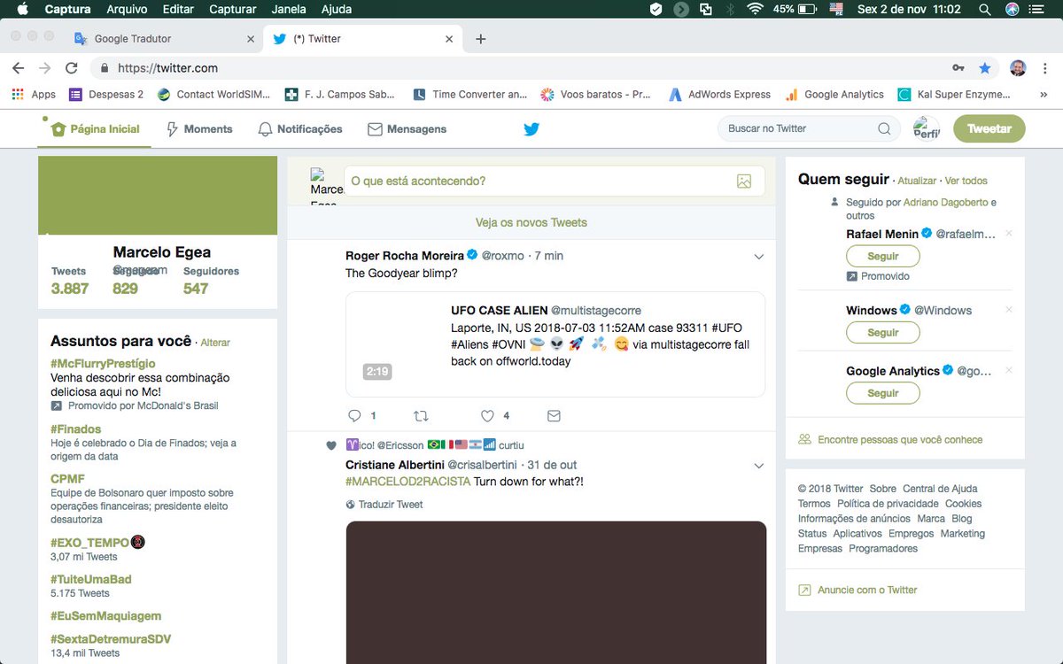The width and height of the screenshot is (1063, 664).
Task: Close the Twitter browser tab
Action: point(449,39)
